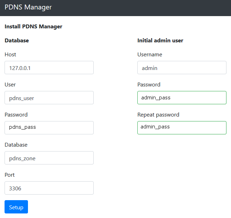Click the Username label text
This screenshot has height=218, width=231.
coord(150,55)
